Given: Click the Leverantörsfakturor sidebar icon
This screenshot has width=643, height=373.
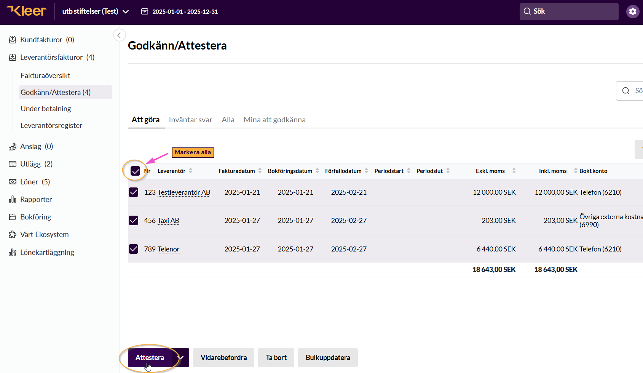Looking at the screenshot, I should pyautogui.click(x=13, y=57).
